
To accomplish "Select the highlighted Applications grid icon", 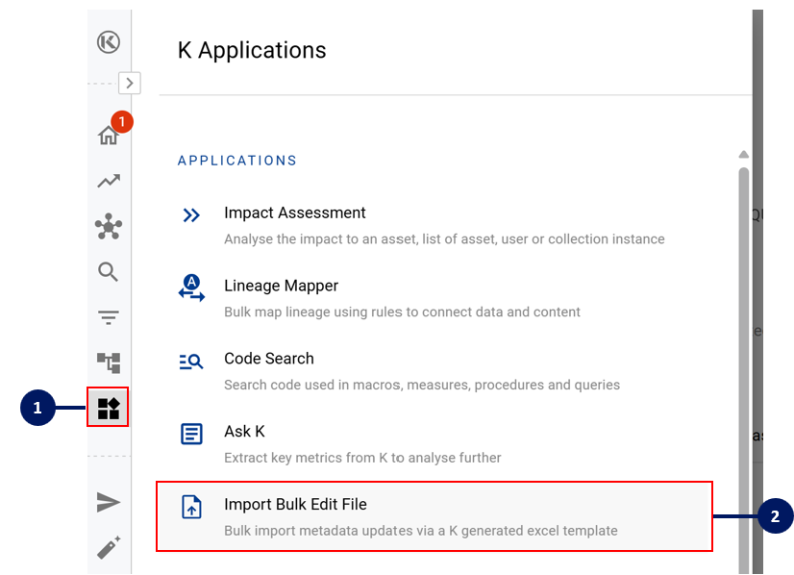I will coord(109,408).
